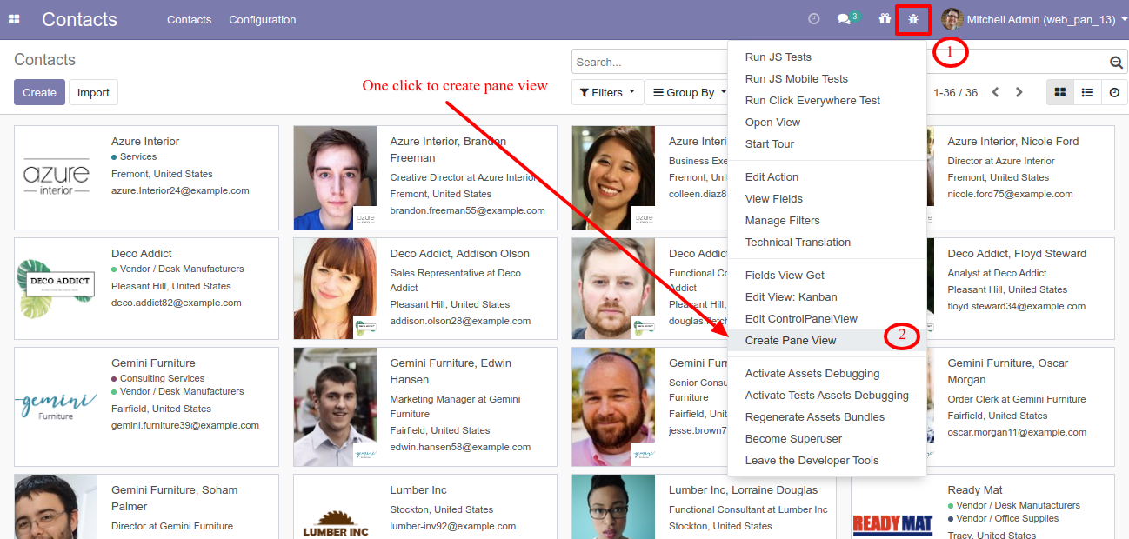The height and width of the screenshot is (539, 1129).
Task: Open Contacts menu item beside Configuration
Action: pyautogui.click(x=189, y=19)
